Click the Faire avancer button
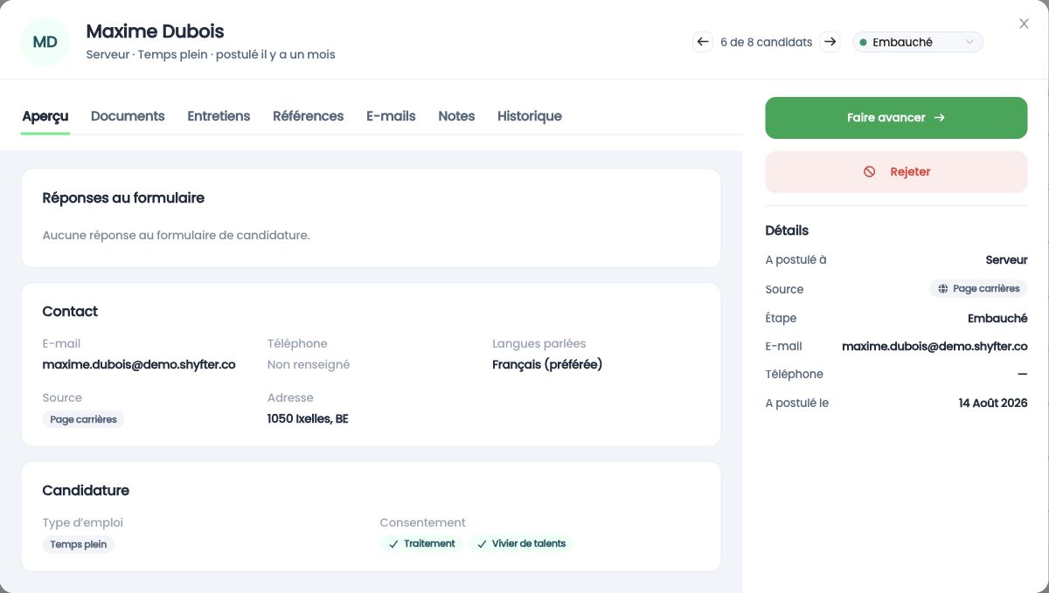1049x593 pixels. tap(896, 118)
